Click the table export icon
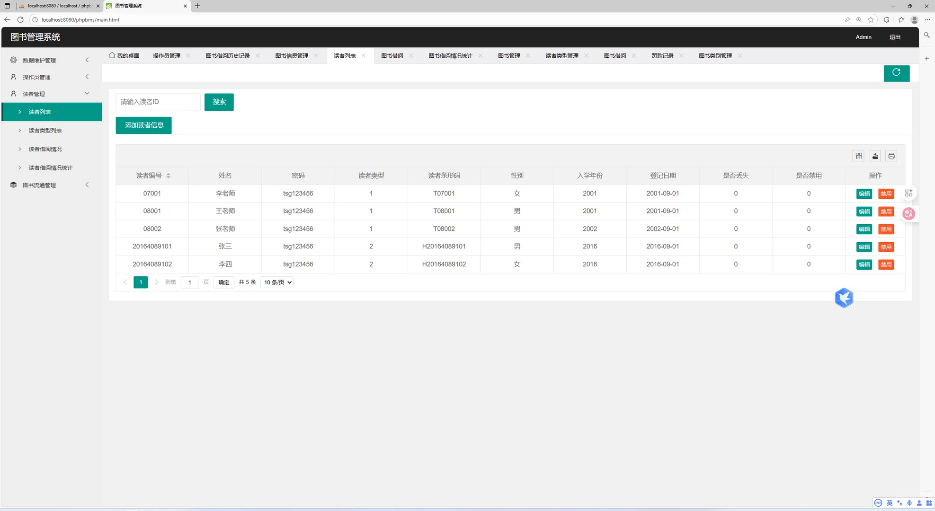The image size is (935, 511). (875, 156)
